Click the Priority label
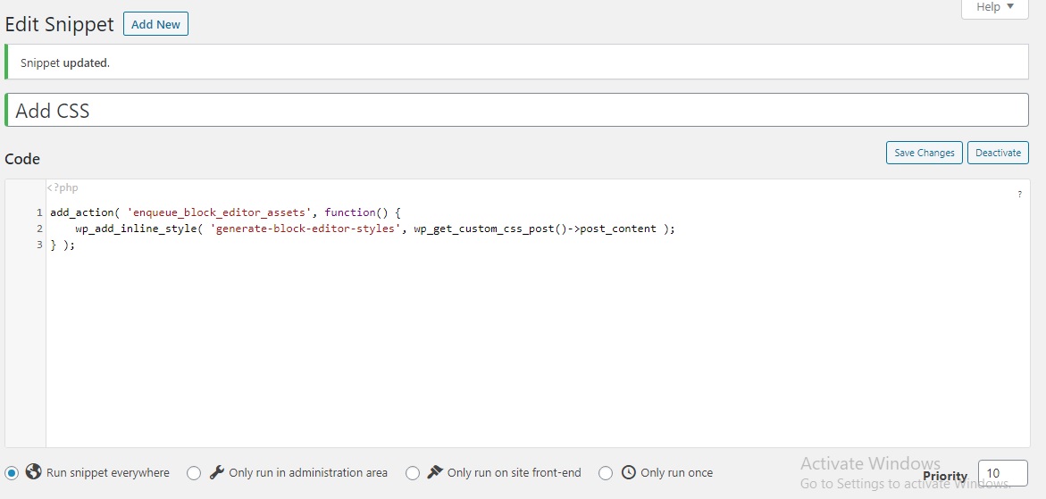The height and width of the screenshot is (499, 1046). click(945, 476)
